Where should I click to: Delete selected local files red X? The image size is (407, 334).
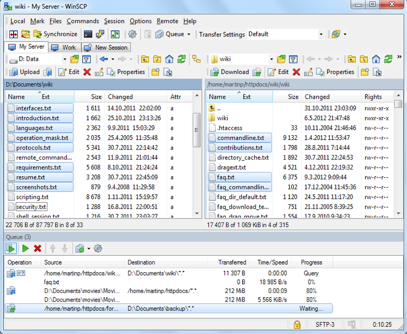[87, 72]
